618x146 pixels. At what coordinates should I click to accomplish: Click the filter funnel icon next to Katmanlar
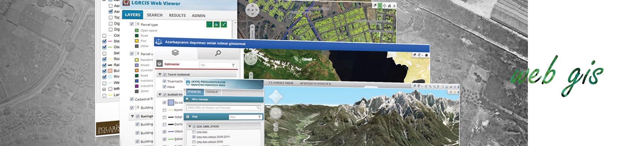[x=233, y=65]
